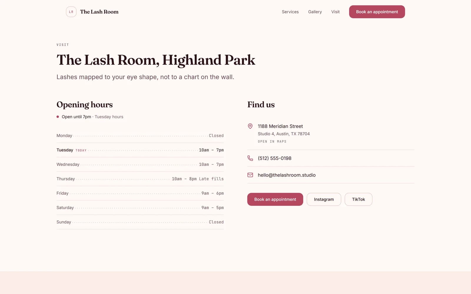Click the map pin icon
The height and width of the screenshot is (294, 471).
click(x=250, y=126)
